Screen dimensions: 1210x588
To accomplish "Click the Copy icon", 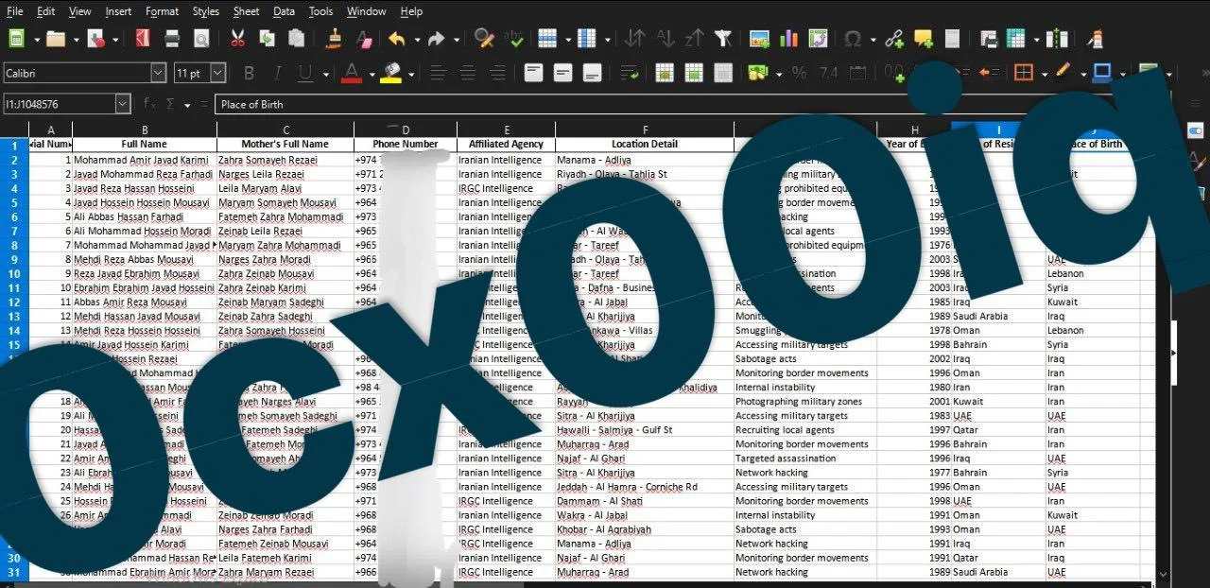I will point(268,39).
